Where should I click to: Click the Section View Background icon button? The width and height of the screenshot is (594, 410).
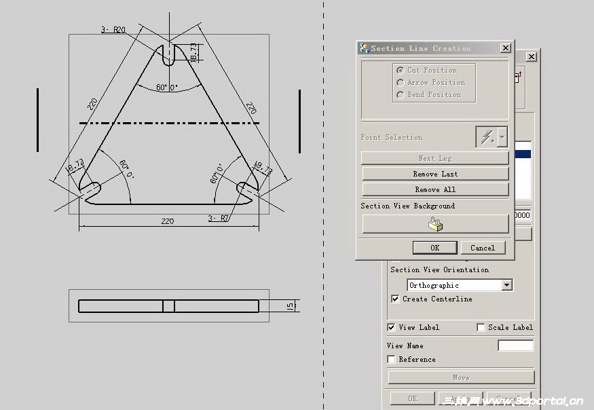pyautogui.click(x=435, y=224)
